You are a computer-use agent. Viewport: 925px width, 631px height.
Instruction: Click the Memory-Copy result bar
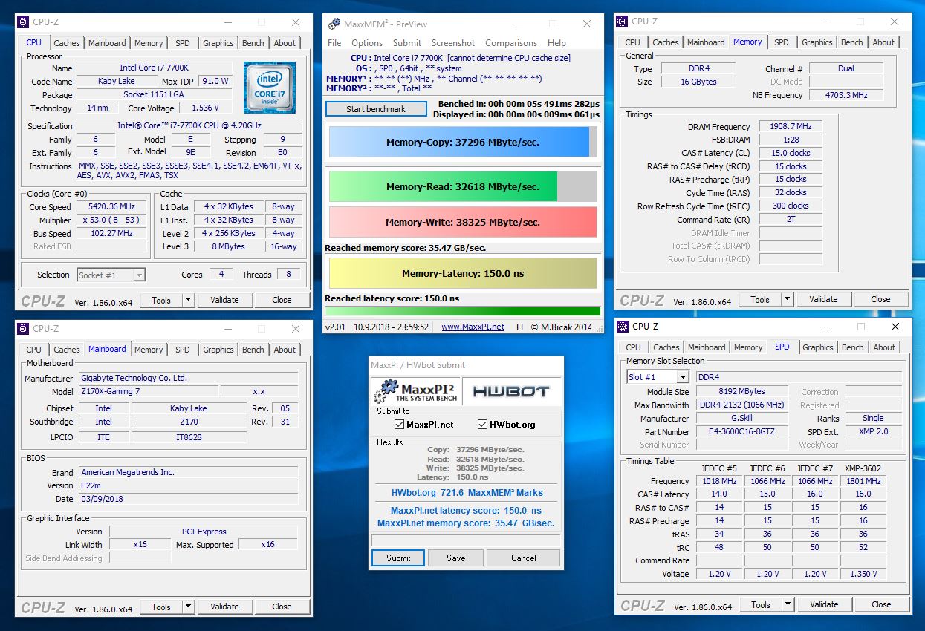coord(463,142)
